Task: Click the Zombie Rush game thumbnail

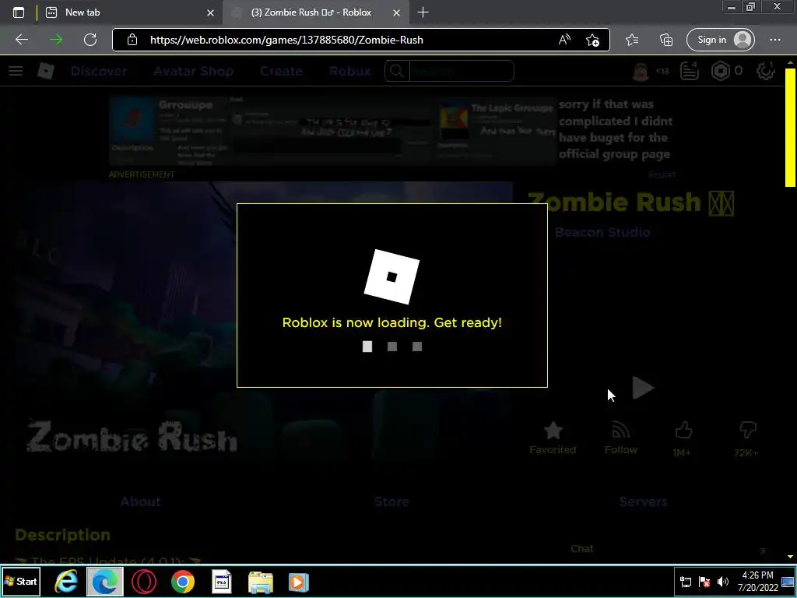Action: [x=265, y=322]
